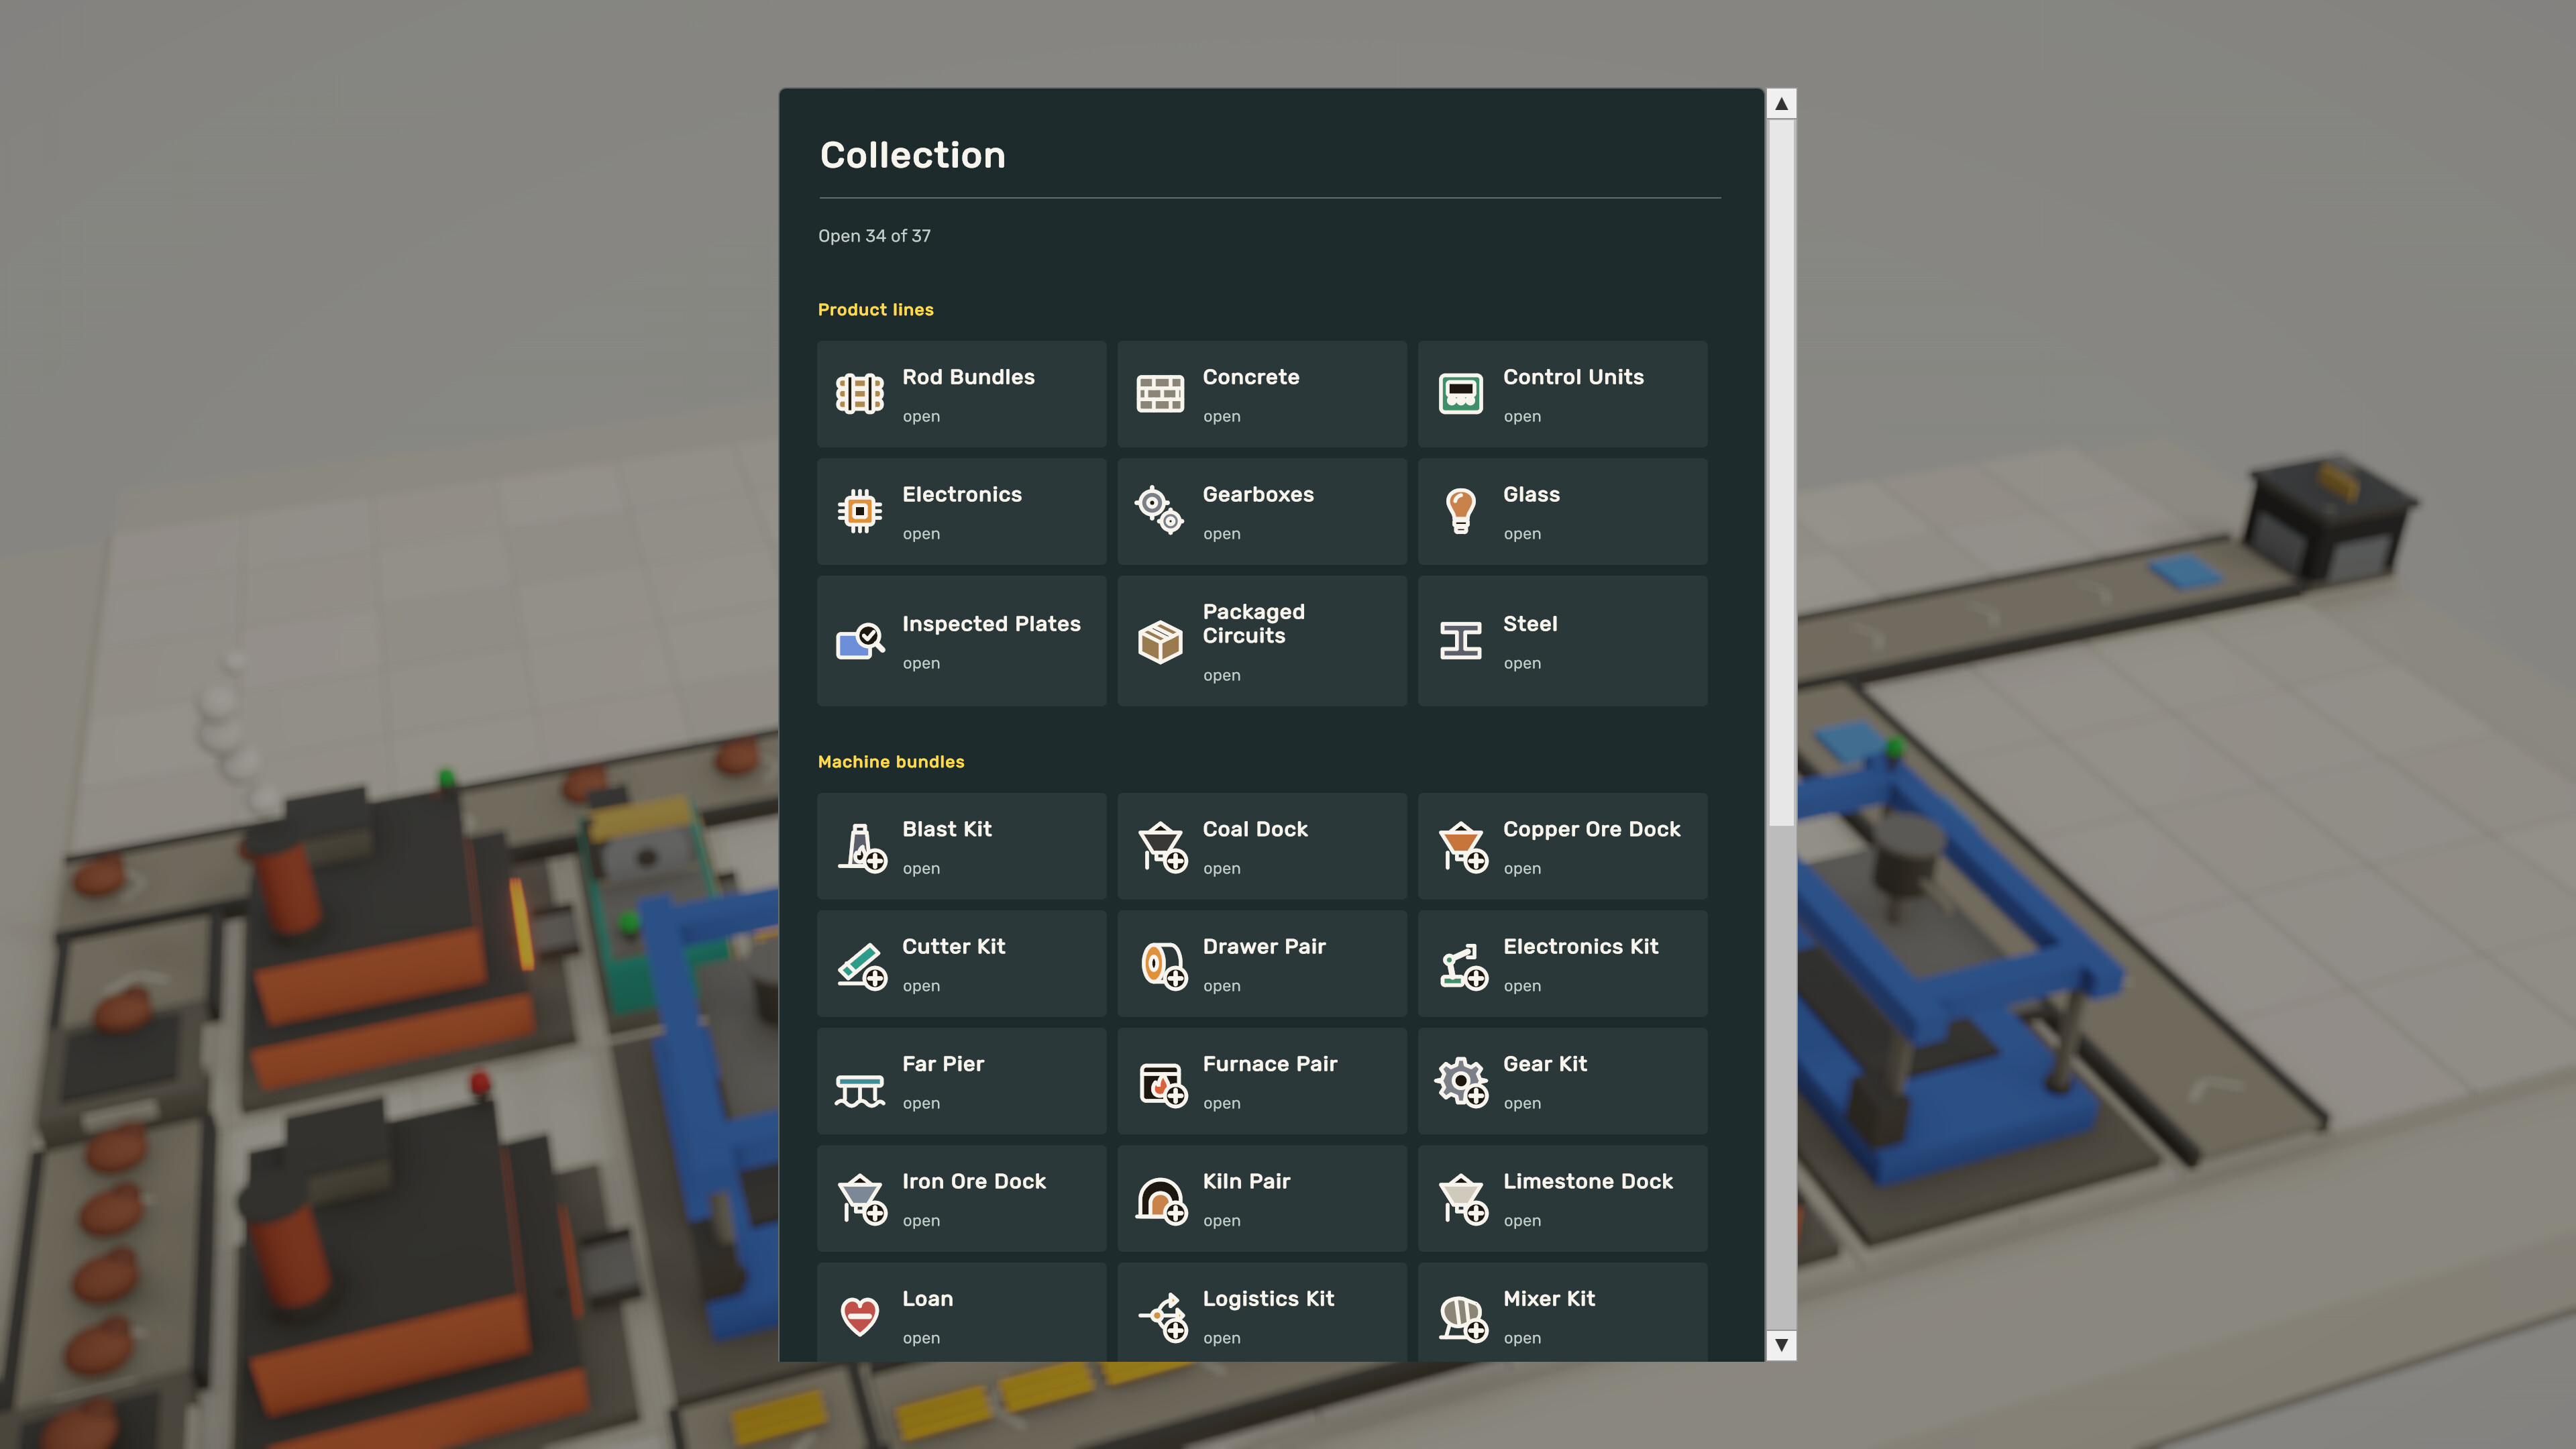Click the Gear Kit icon
Screen dimensions: 2576x1449
pyautogui.click(x=1462, y=1082)
